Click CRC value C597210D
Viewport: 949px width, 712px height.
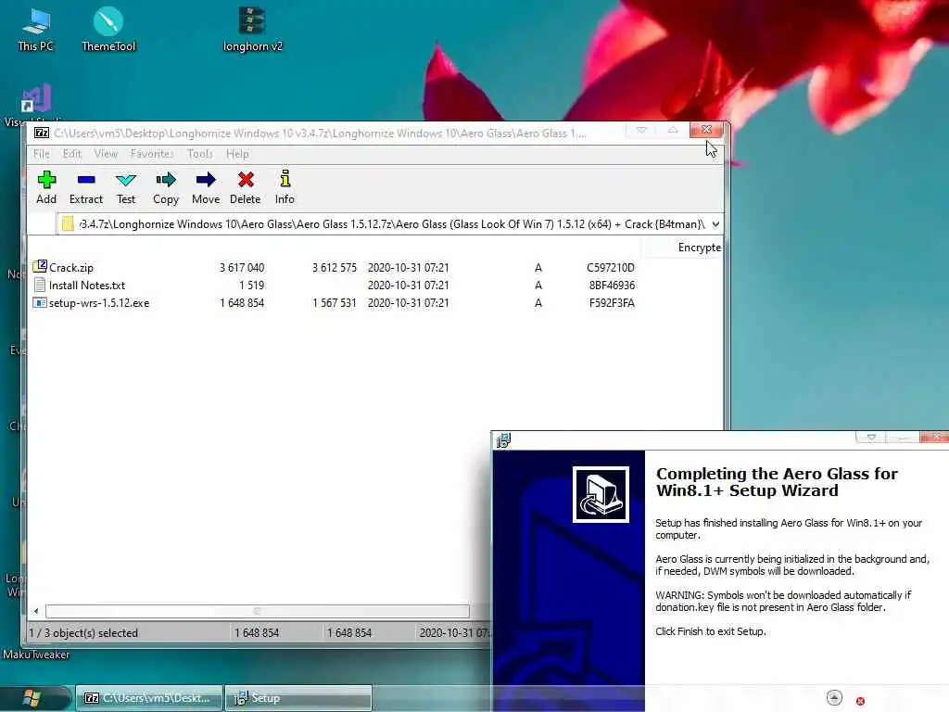click(x=610, y=268)
